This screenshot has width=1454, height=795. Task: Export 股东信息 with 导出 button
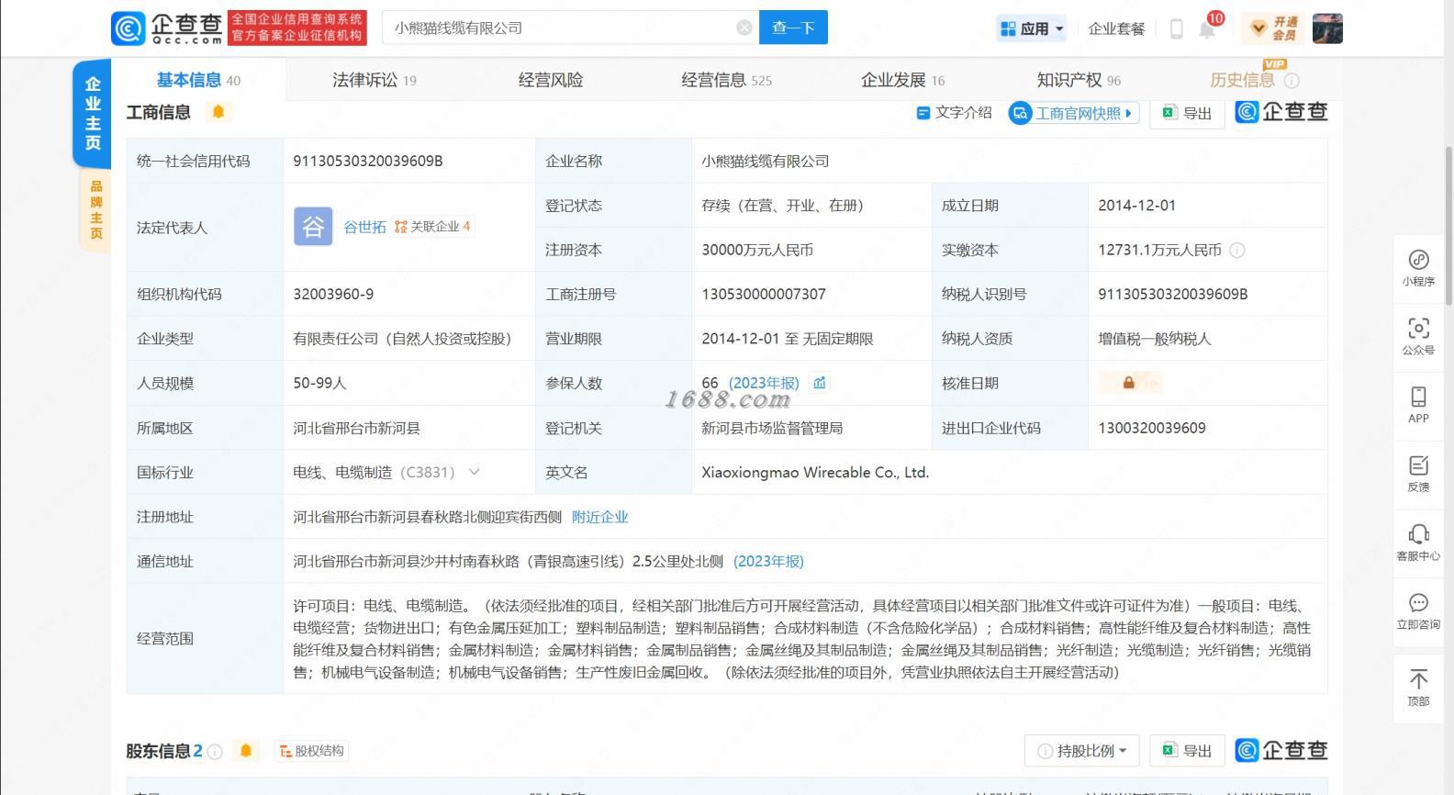(1187, 751)
